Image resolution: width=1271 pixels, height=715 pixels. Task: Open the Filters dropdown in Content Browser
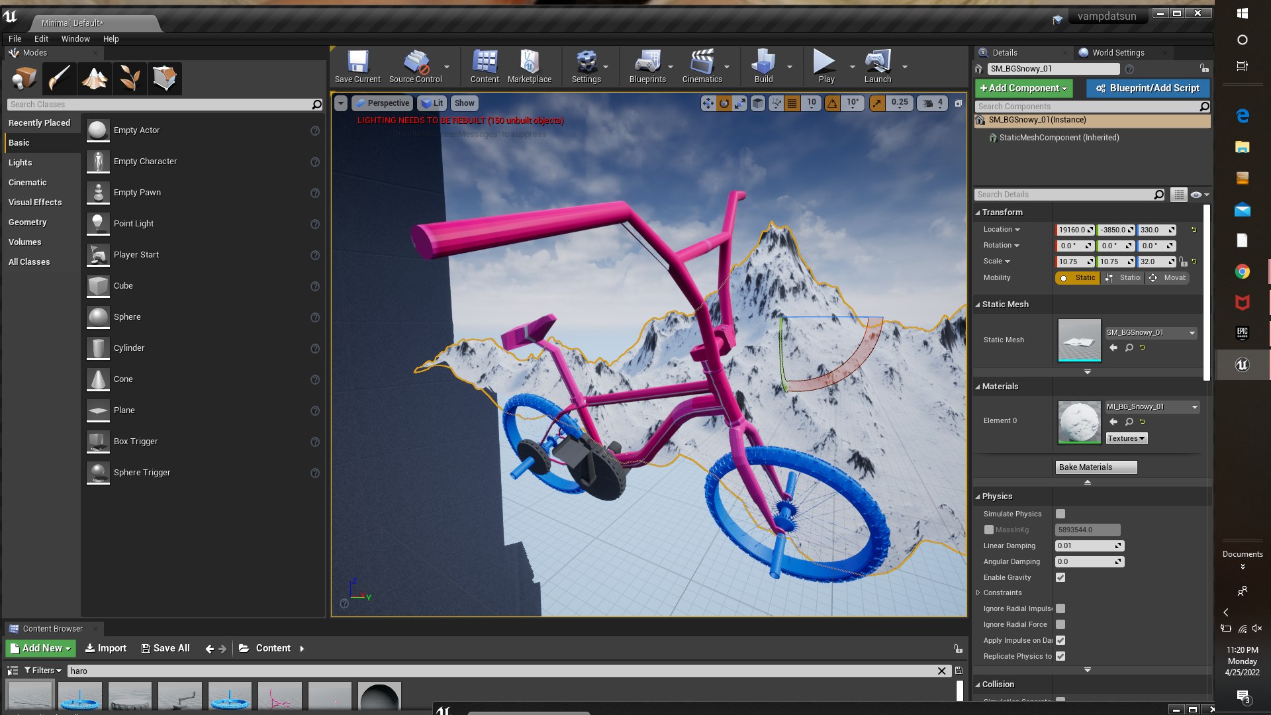pos(43,671)
